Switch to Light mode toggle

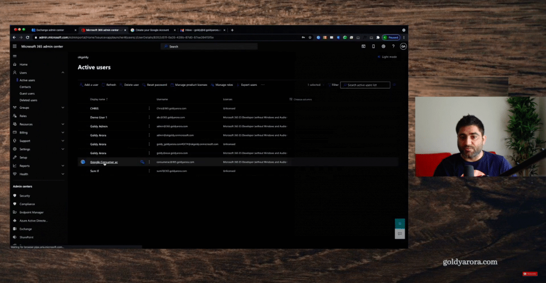(387, 57)
